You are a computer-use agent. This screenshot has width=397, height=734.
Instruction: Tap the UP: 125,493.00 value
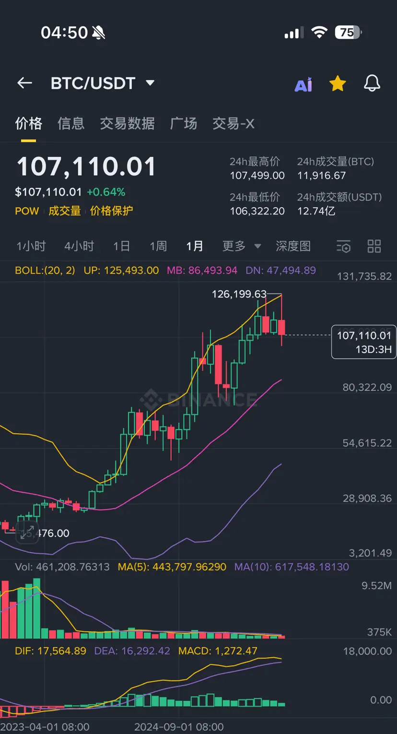121,270
